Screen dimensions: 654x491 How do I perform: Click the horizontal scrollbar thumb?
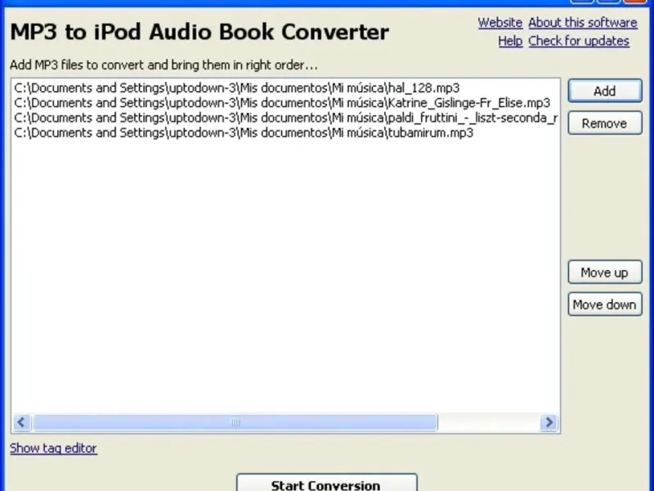pos(235,422)
